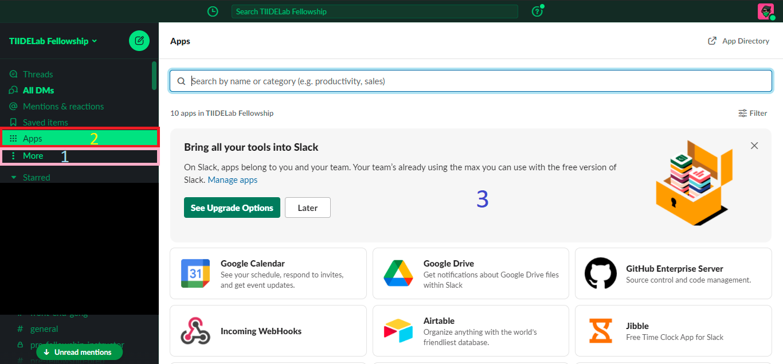Click the Google Calendar icon

click(195, 273)
